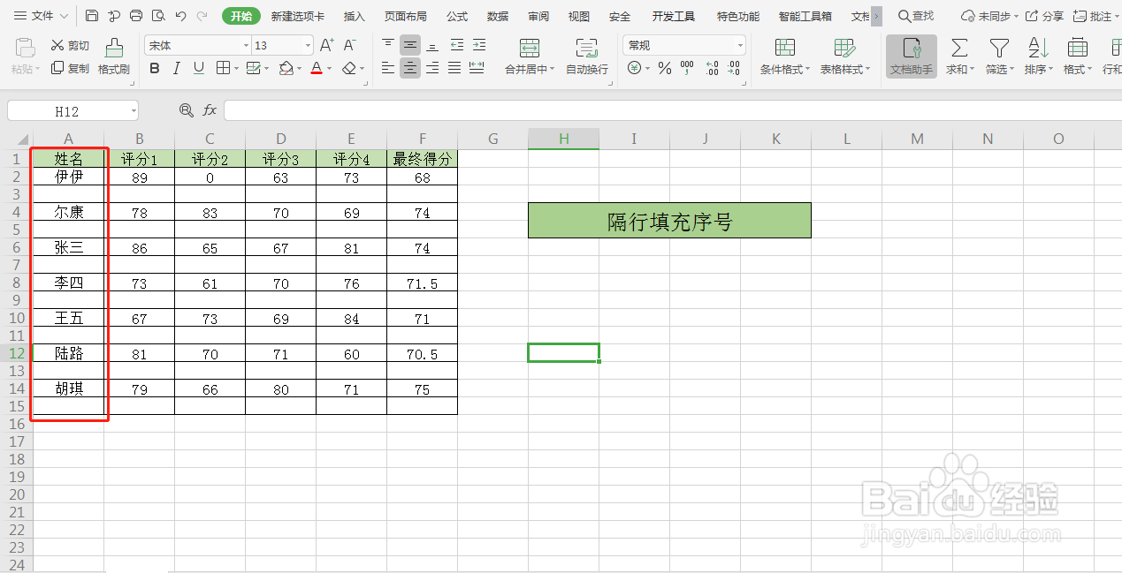Select the Format Painter (格式刷) tool
This screenshot has width=1122, height=573.
113,58
